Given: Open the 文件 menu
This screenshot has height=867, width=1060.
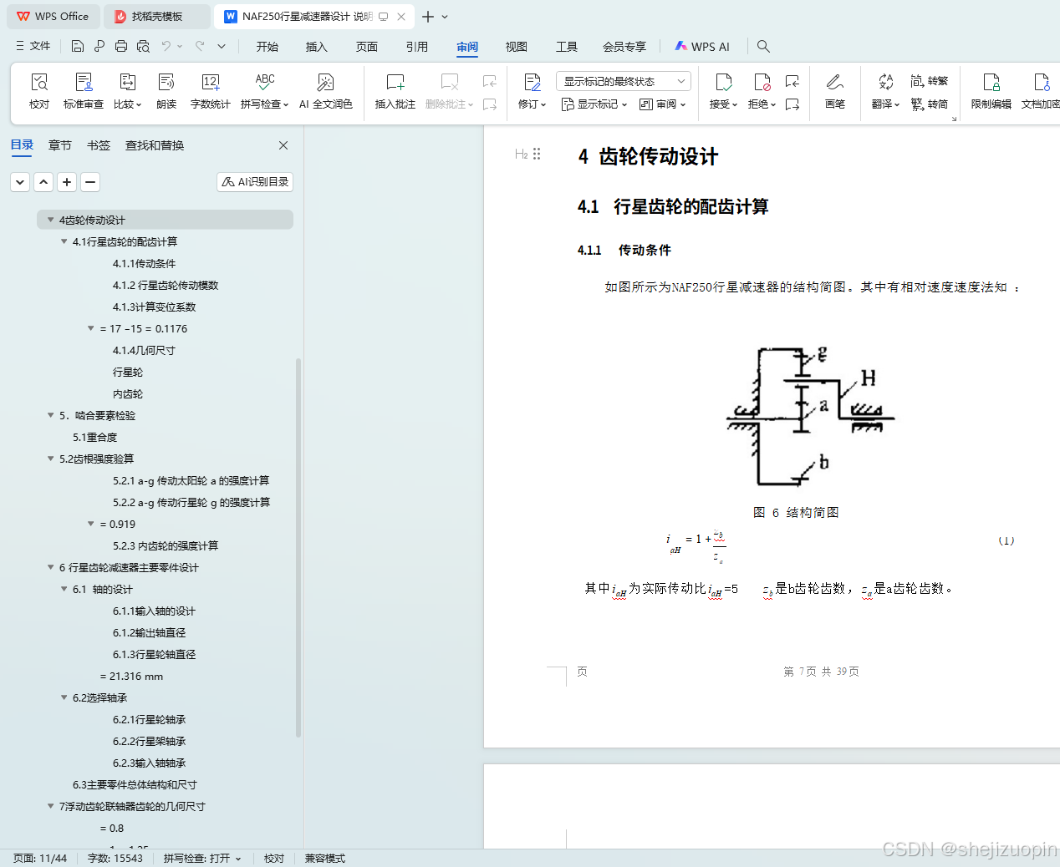Looking at the screenshot, I should pos(33,46).
